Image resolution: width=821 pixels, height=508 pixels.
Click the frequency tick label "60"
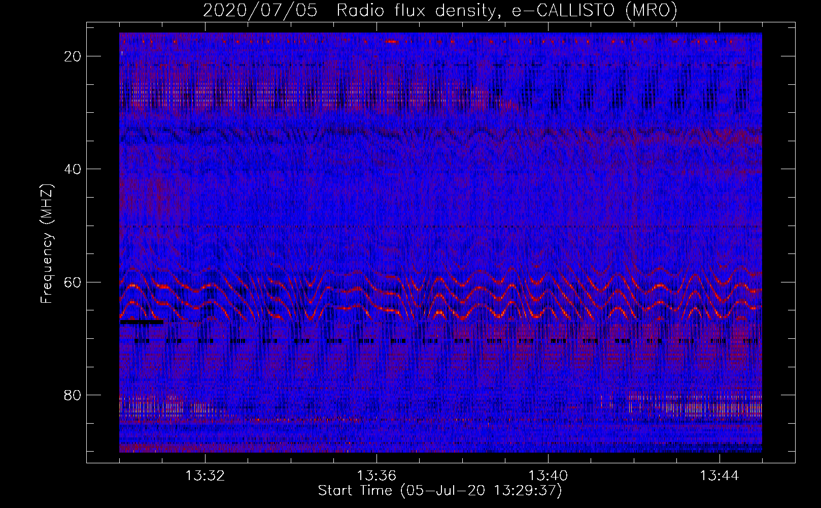click(x=73, y=282)
